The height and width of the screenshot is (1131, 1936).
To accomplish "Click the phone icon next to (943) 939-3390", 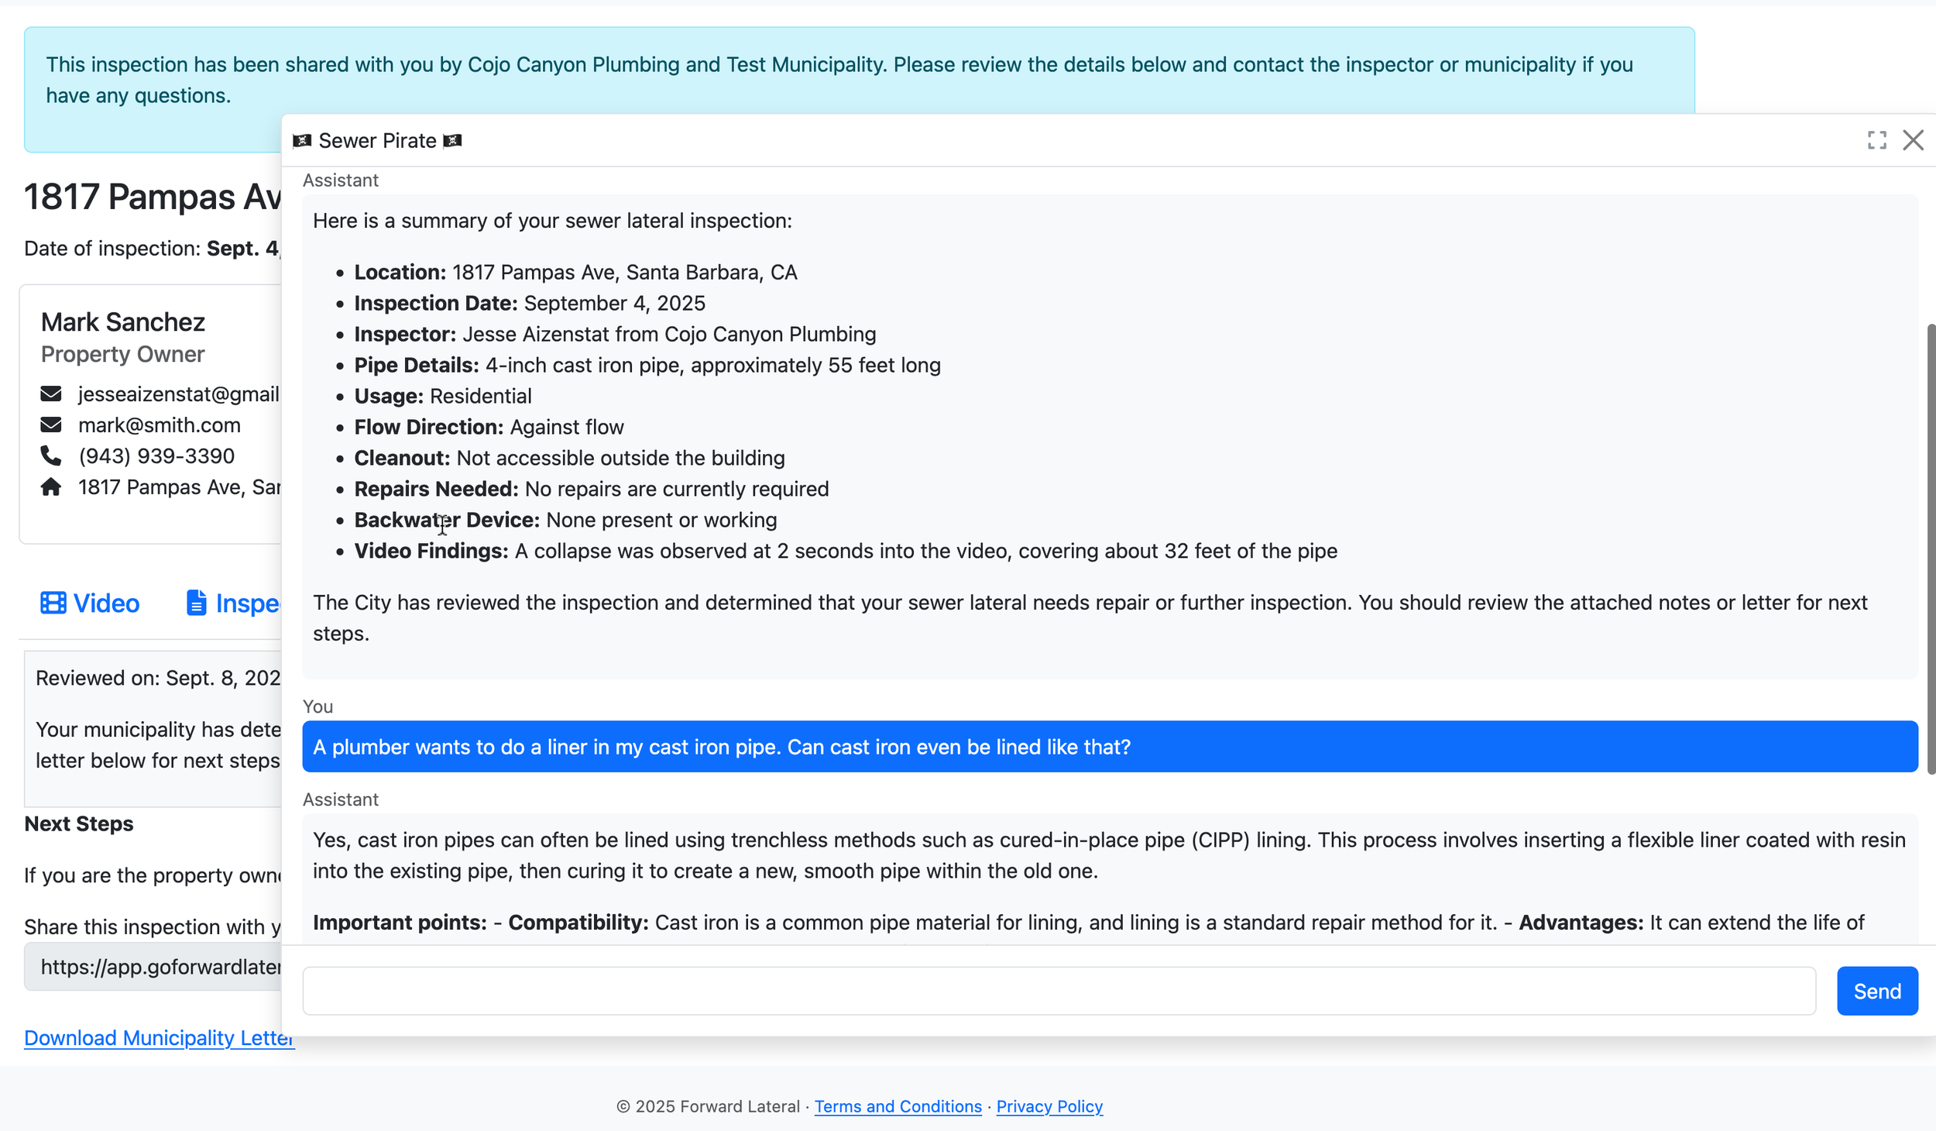I will point(51,456).
